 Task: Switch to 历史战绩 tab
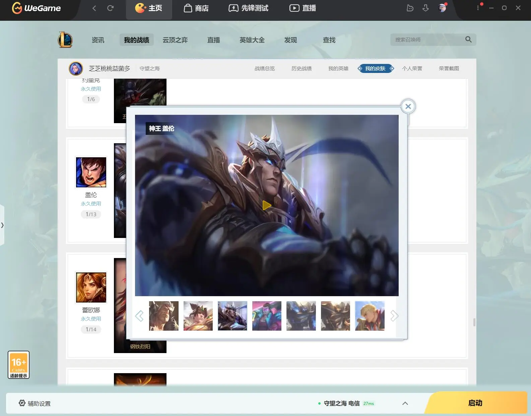pyautogui.click(x=302, y=68)
